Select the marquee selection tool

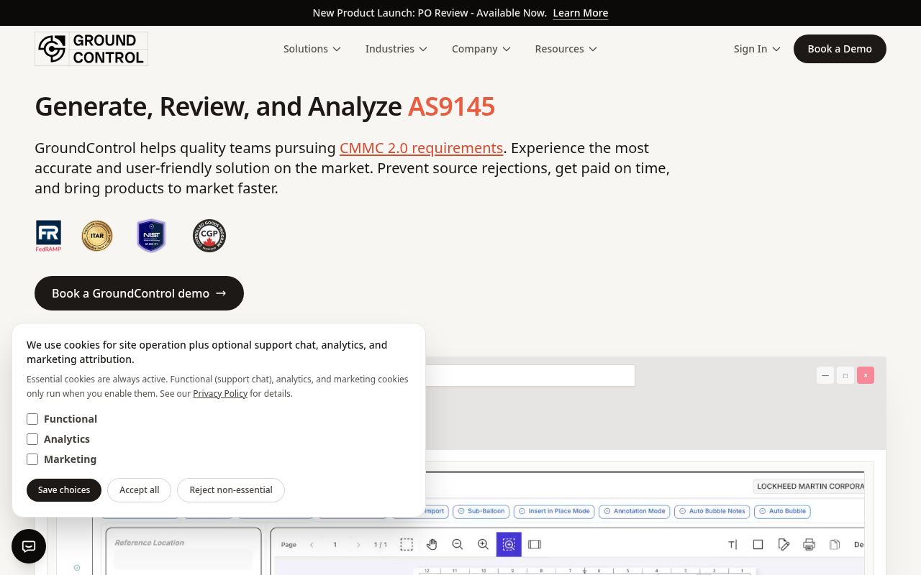click(407, 545)
